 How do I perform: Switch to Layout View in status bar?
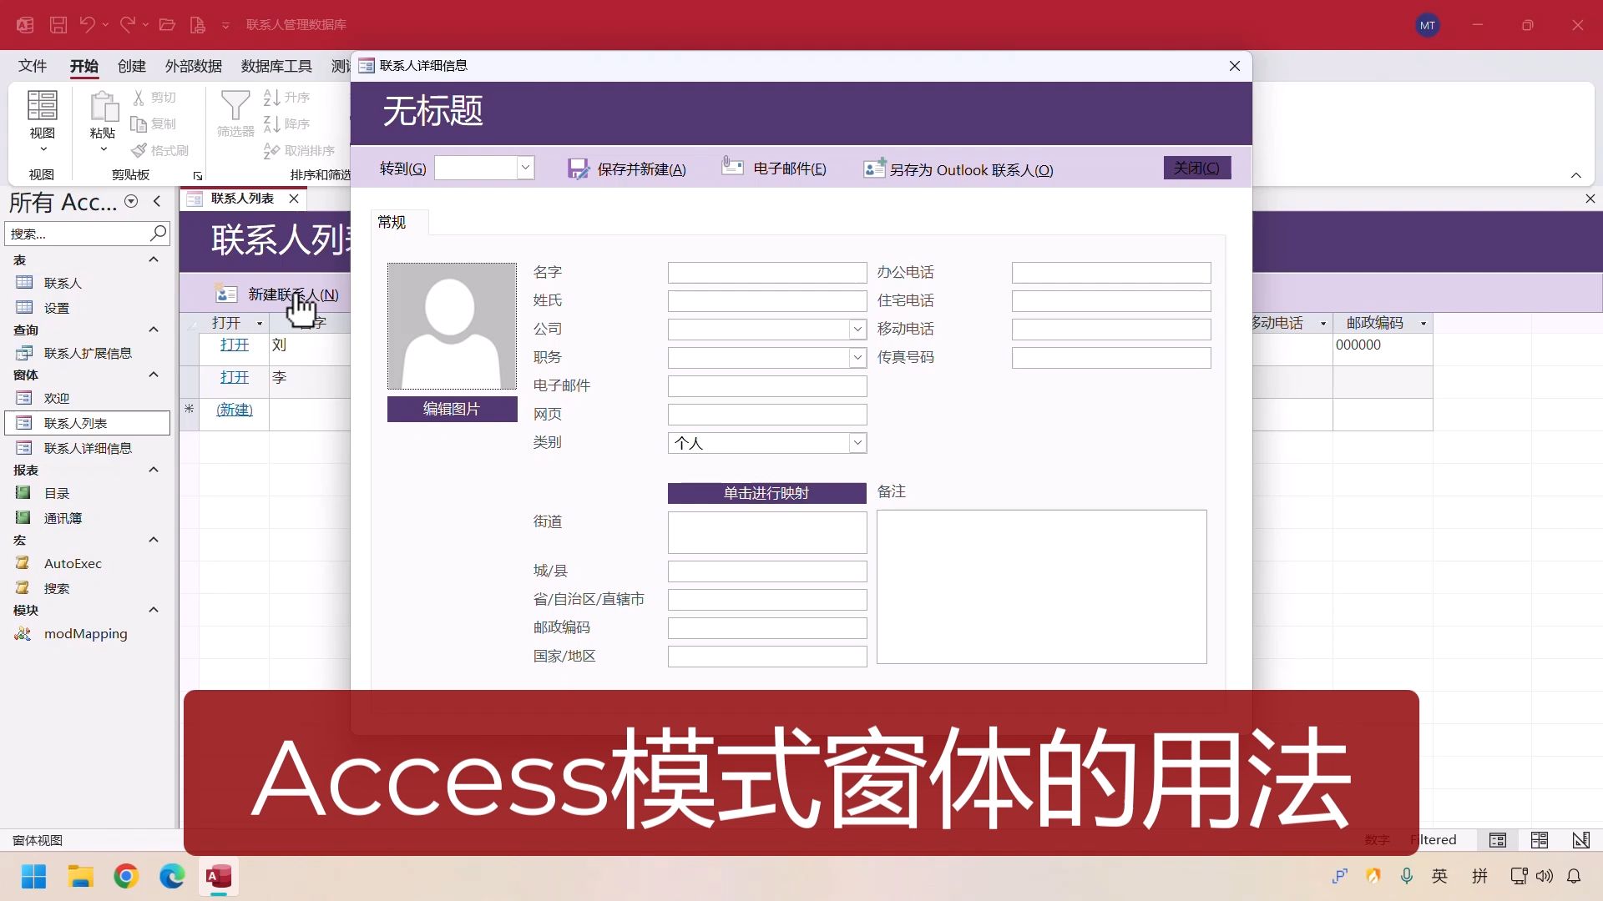[x=1540, y=840]
